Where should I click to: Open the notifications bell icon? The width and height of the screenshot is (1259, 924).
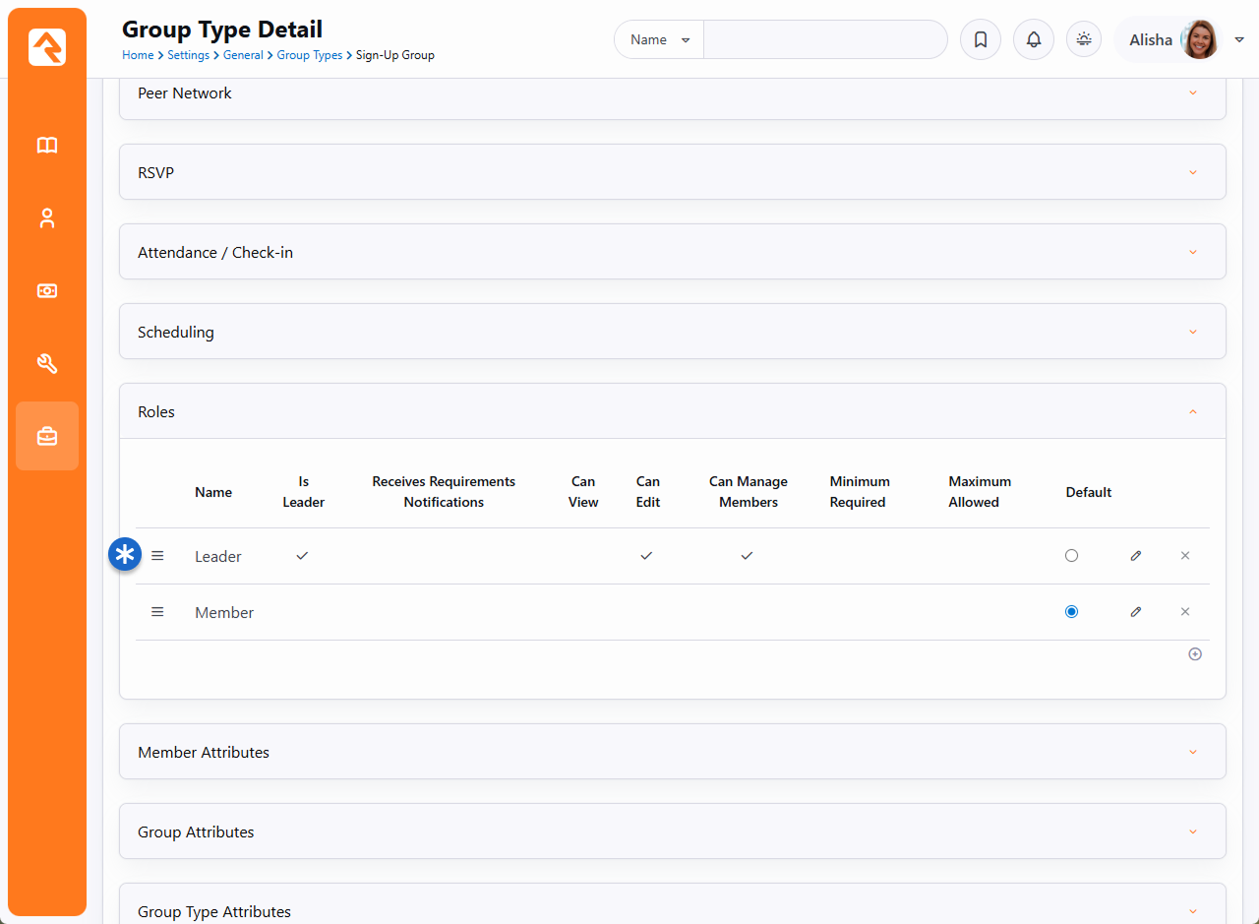pyautogui.click(x=1033, y=40)
